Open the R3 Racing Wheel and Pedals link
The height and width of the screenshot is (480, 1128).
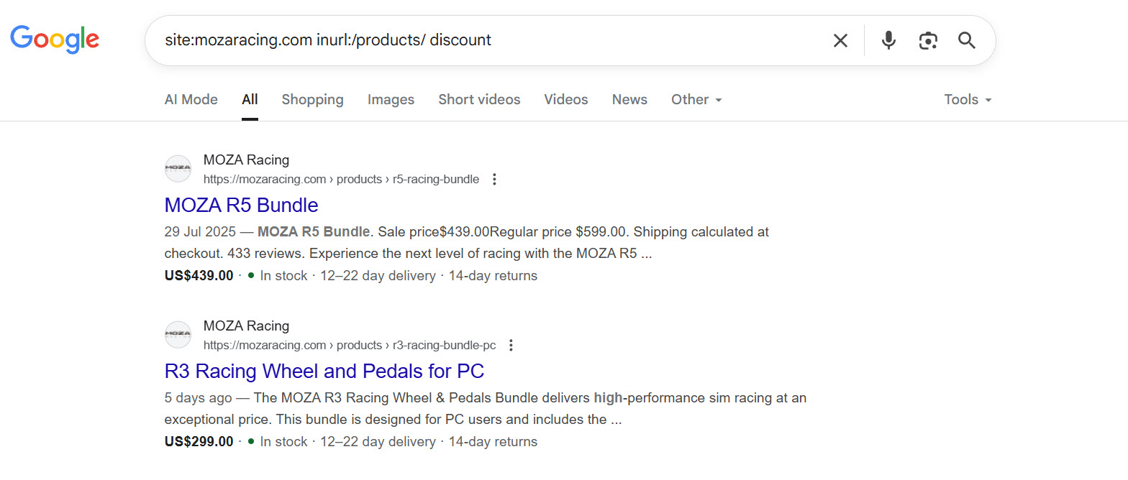tap(324, 371)
